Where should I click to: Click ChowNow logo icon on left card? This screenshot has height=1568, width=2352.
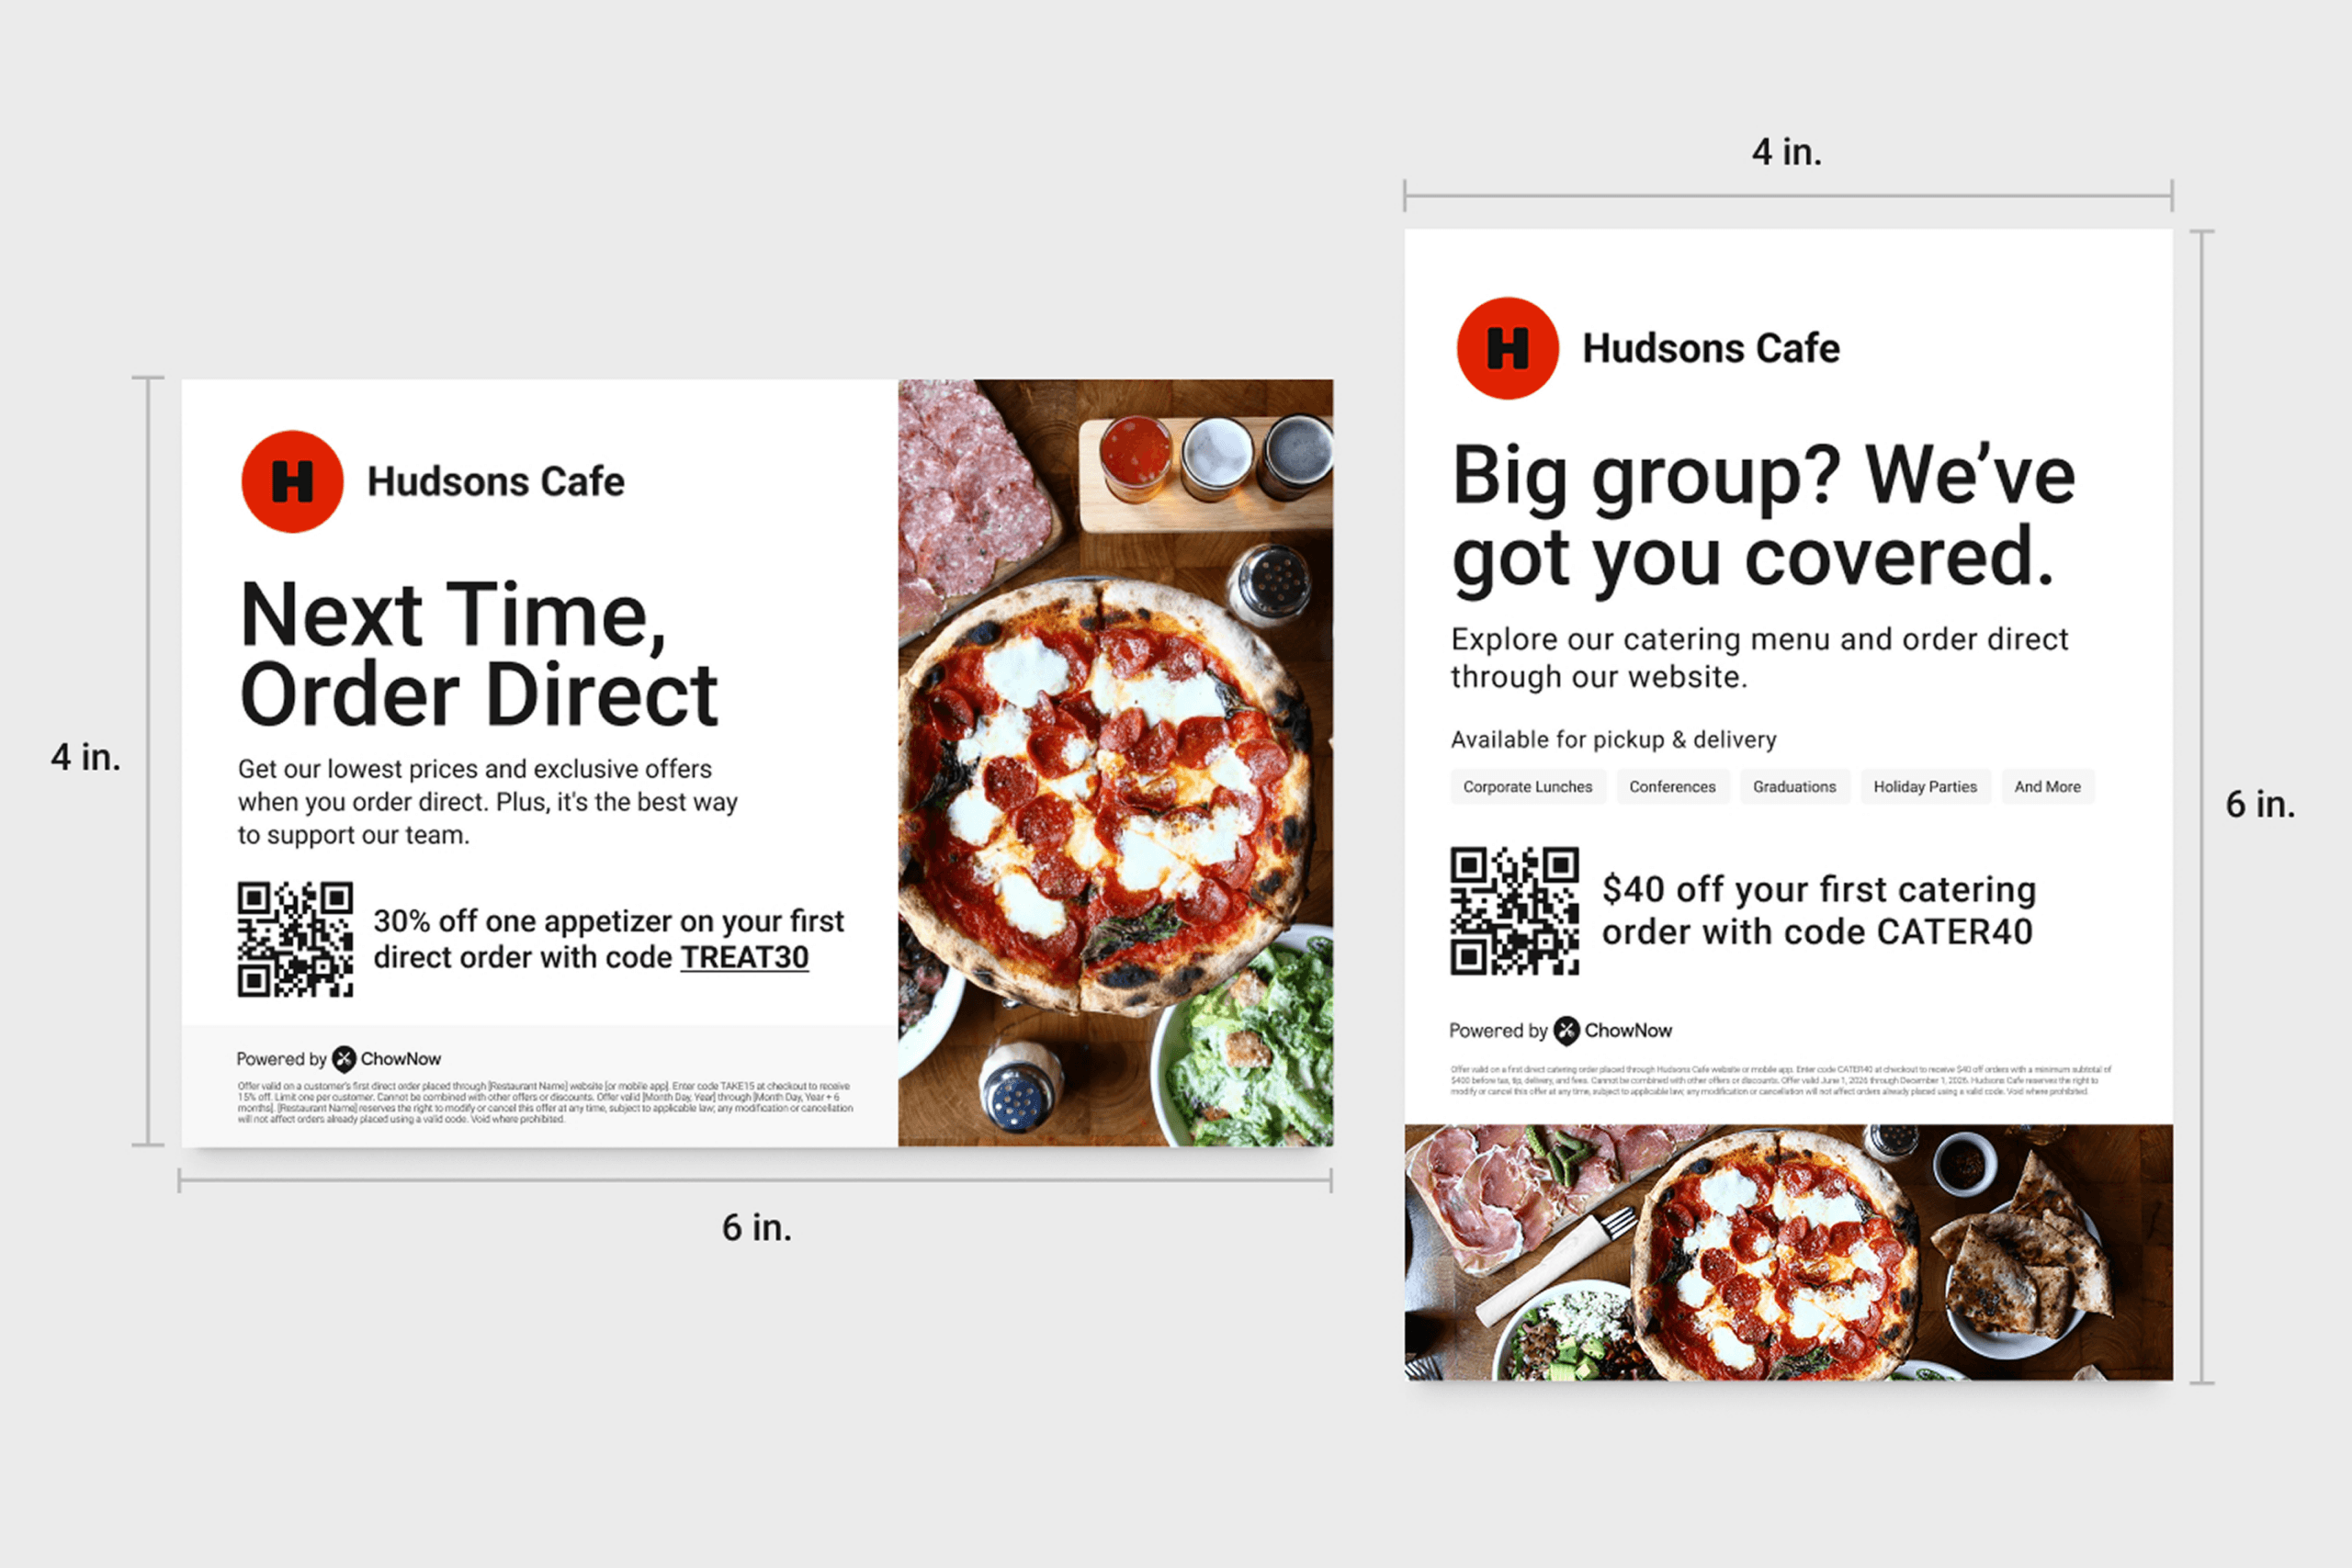[x=344, y=1058]
